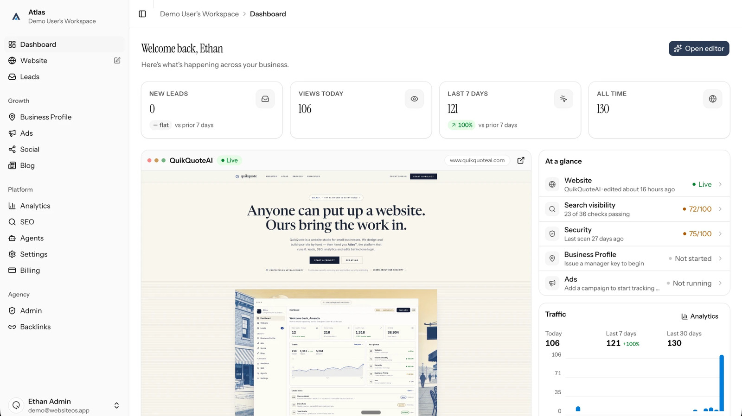Screen dimensions: 742x416
Task: Expand the Ads row chevron
Action: click(x=720, y=283)
